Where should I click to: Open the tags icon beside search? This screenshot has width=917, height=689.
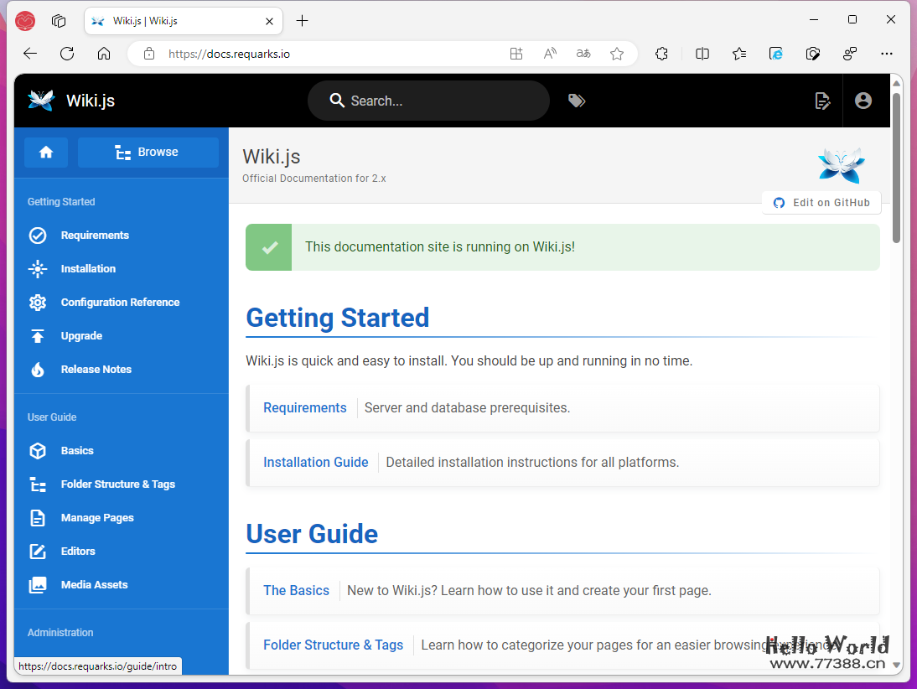tap(577, 101)
